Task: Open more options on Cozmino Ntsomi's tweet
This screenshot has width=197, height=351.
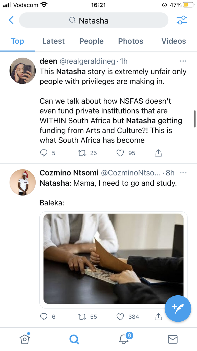Action: coord(183,172)
